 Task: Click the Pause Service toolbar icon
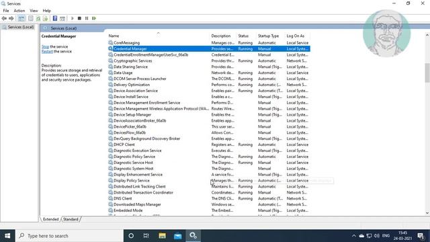coord(87,18)
